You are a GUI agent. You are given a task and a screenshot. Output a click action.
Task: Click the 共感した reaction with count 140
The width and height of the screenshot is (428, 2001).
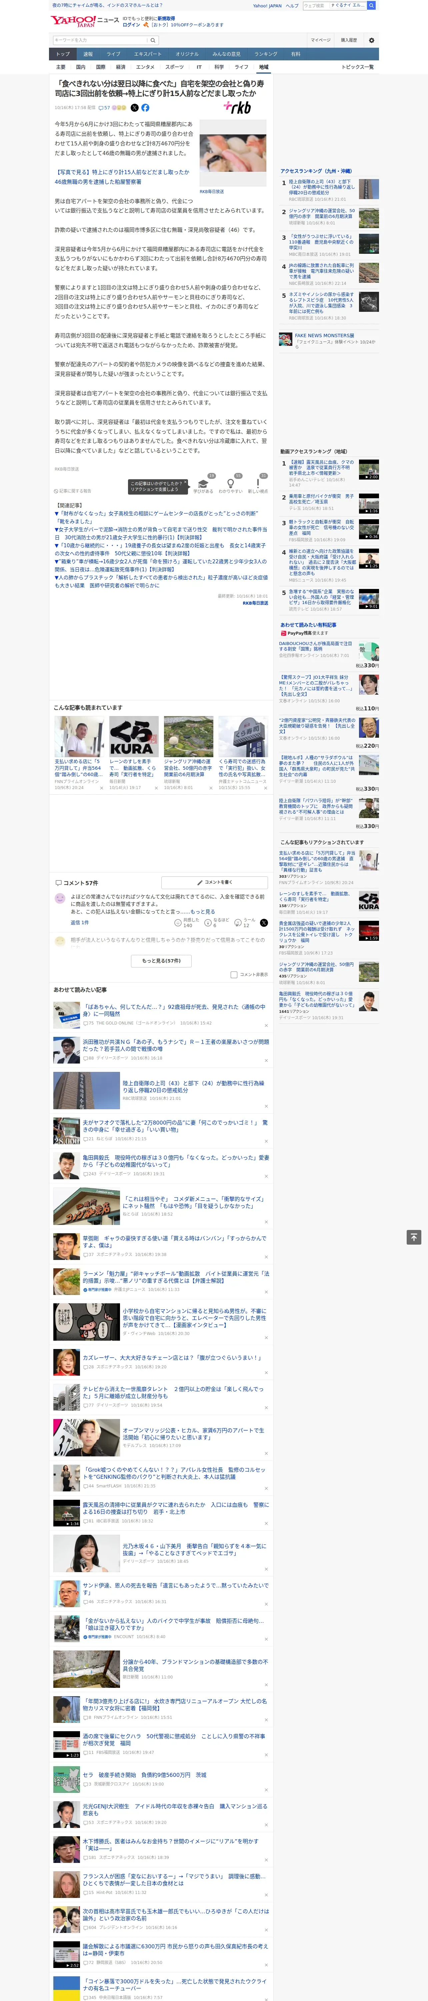[x=188, y=922]
